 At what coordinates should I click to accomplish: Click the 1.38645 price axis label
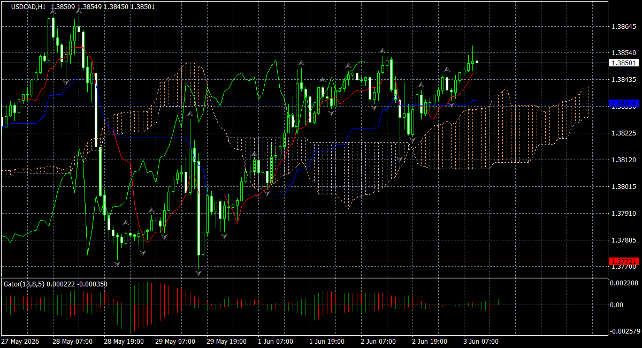(623, 26)
